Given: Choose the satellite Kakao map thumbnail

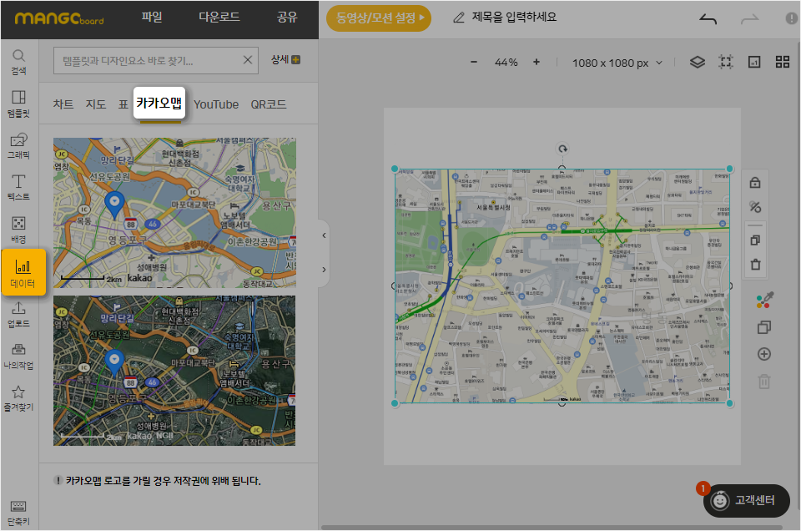Looking at the screenshot, I should click(174, 371).
